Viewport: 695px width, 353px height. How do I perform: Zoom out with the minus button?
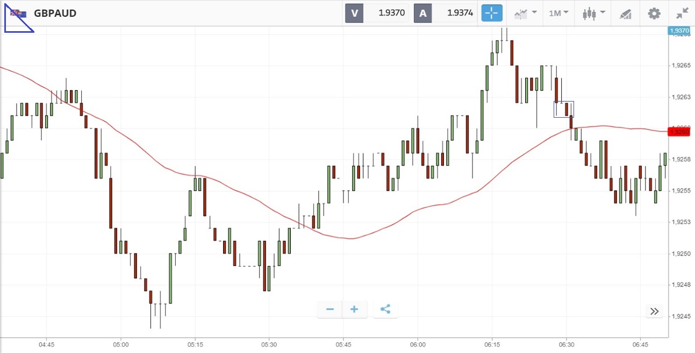click(x=330, y=309)
